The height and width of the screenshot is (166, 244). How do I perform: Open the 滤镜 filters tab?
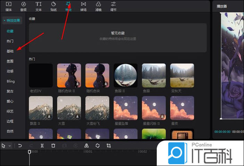pos(98,6)
